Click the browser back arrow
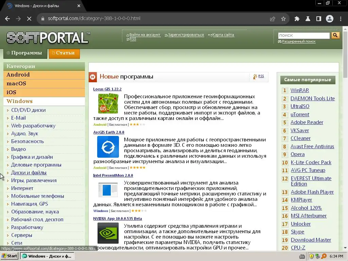The image size is (348, 261). pos(7,19)
